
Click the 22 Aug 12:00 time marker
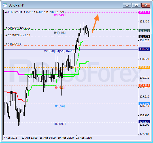pyautogui.click(x=84, y=138)
